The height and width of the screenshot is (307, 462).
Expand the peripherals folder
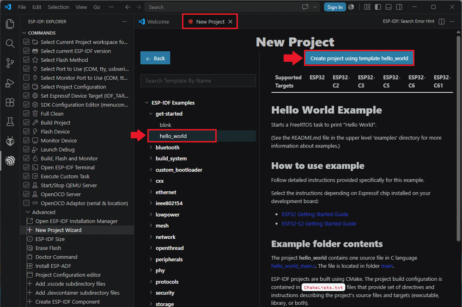click(151, 260)
